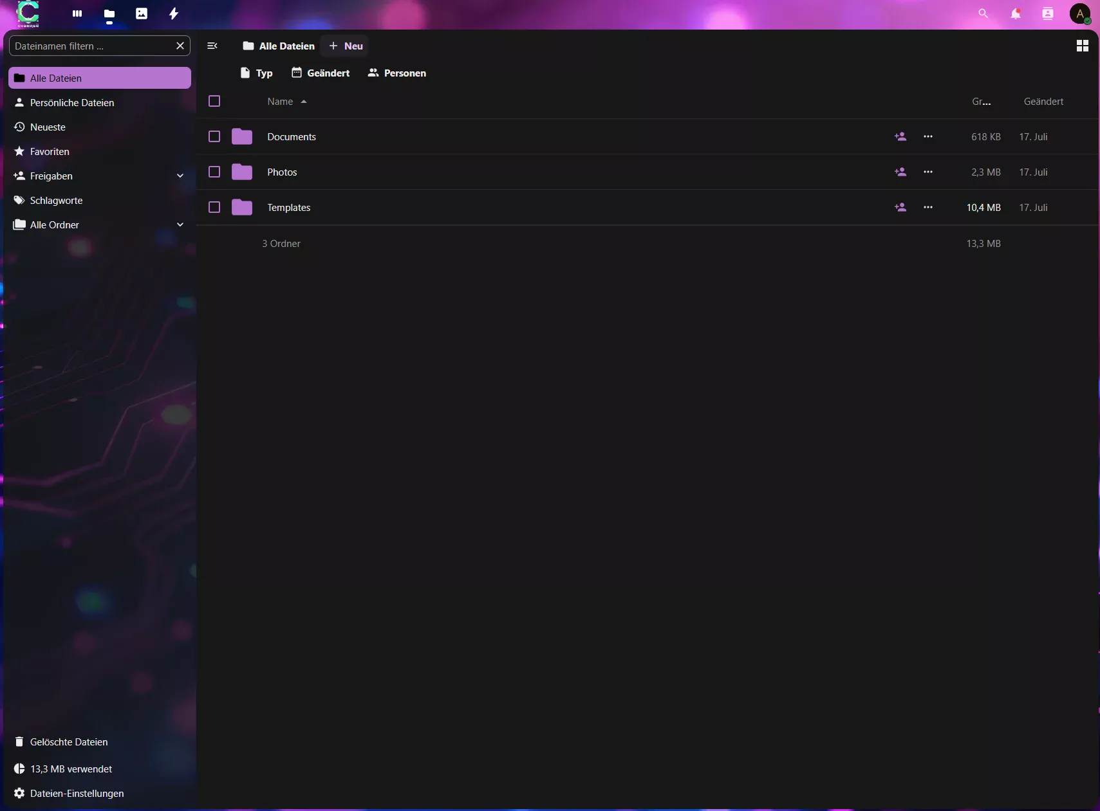Screen dimensions: 1100x811
Task: Switch to Favoriten in the sidebar
Action: [x=50, y=151]
